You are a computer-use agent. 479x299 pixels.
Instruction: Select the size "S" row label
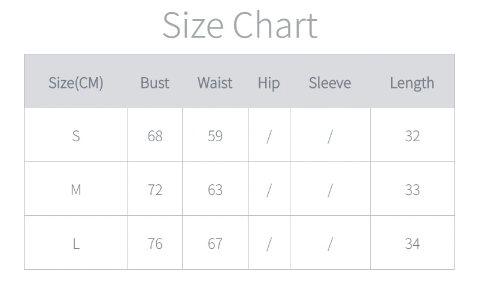(x=76, y=136)
